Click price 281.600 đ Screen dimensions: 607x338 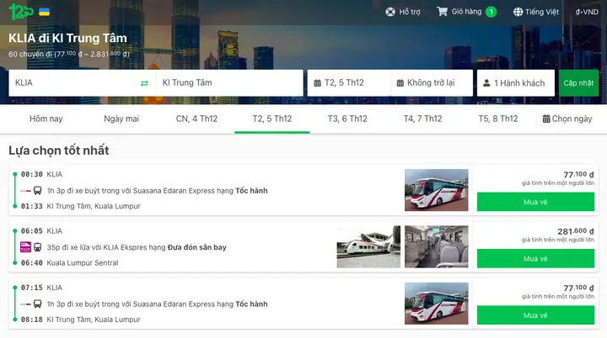pos(576,231)
